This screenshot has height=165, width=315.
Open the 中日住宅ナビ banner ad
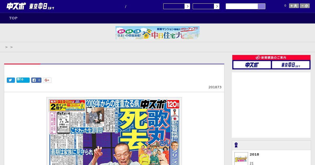[157, 33]
